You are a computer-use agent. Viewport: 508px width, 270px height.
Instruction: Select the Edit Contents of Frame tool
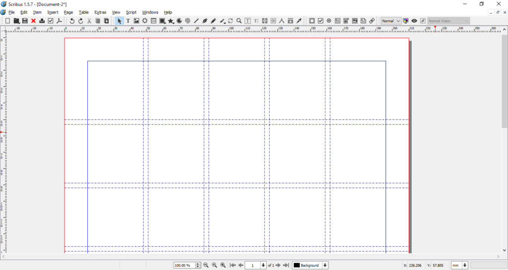click(x=248, y=21)
